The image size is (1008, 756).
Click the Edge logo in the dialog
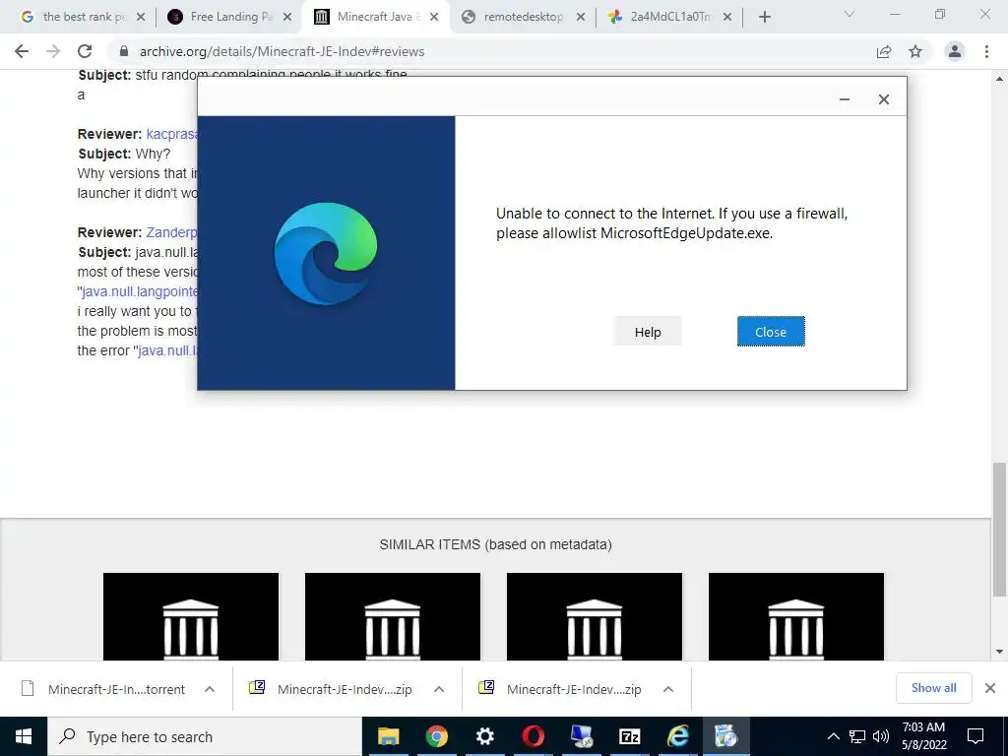coord(326,253)
